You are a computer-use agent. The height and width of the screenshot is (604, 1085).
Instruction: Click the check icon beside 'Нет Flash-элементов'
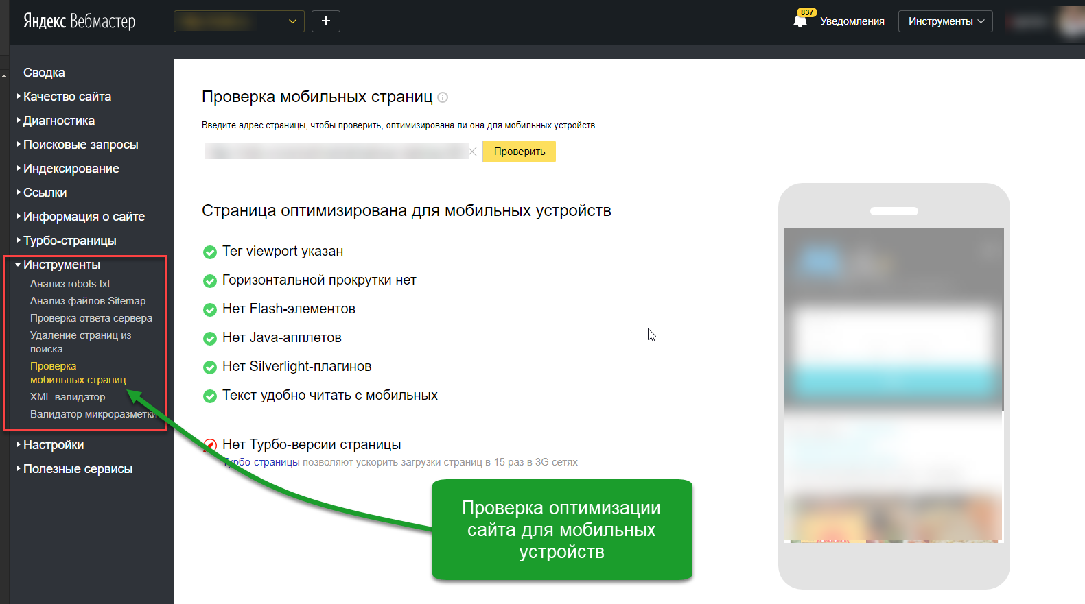(210, 310)
